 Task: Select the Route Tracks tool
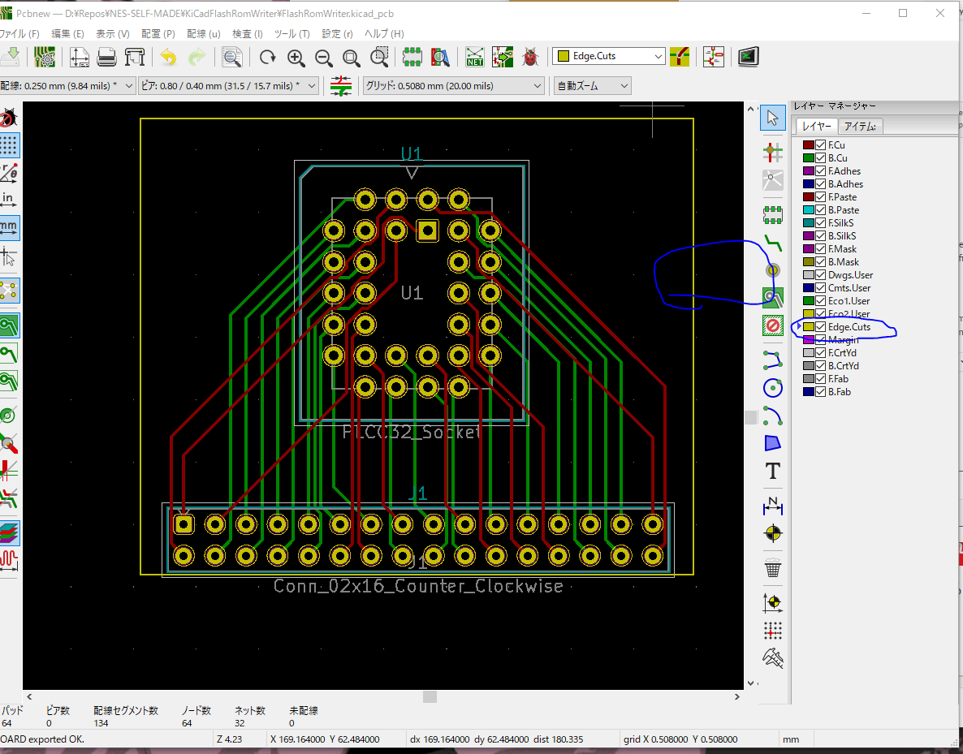point(773,243)
